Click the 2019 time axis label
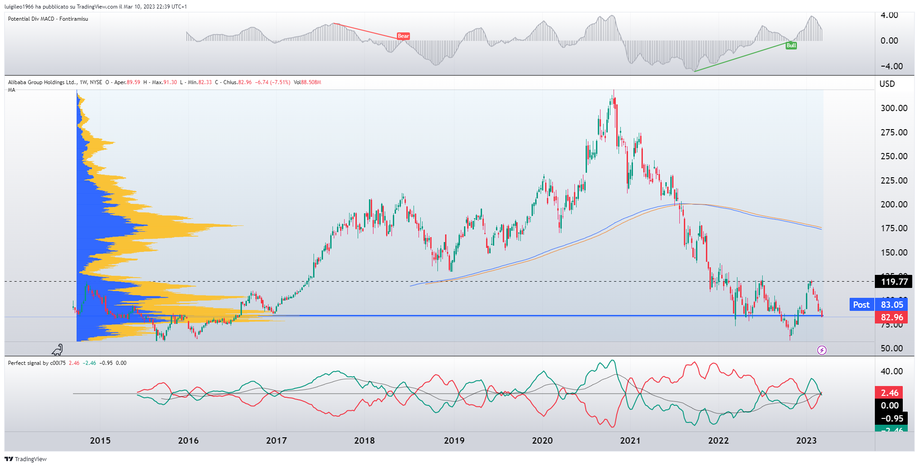Image resolution: width=919 pixels, height=467 pixels. [x=454, y=440]
